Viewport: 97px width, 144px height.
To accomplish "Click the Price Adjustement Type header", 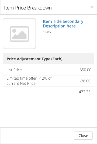I will coord(48,59).
